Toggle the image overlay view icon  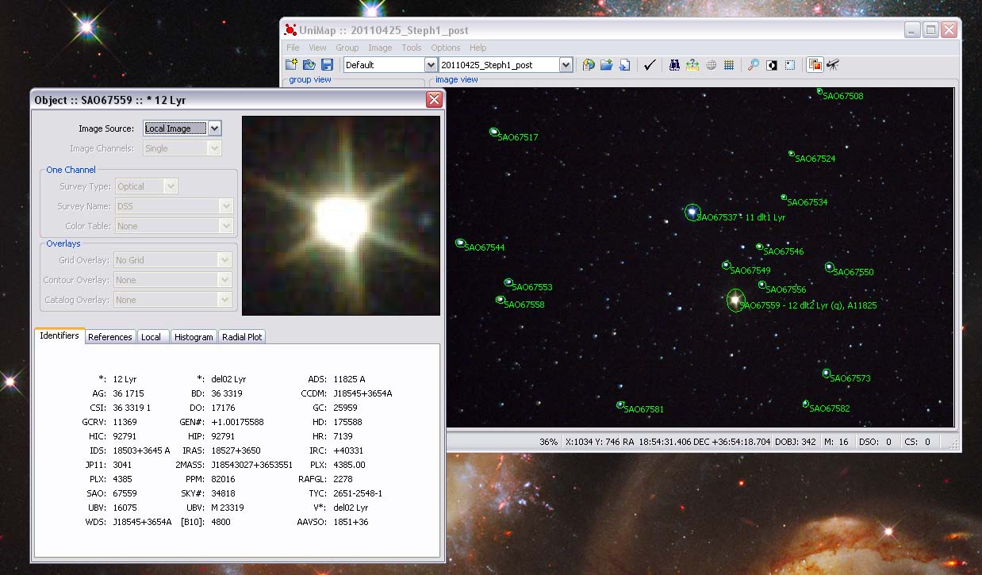pos(813,65)
